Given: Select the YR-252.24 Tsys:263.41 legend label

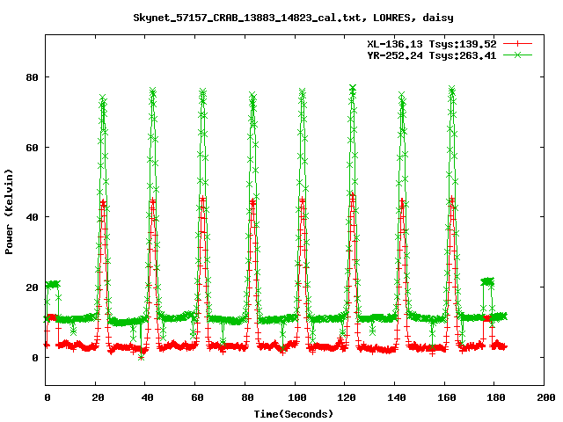Looking at the screenshot, I should 432,55.
